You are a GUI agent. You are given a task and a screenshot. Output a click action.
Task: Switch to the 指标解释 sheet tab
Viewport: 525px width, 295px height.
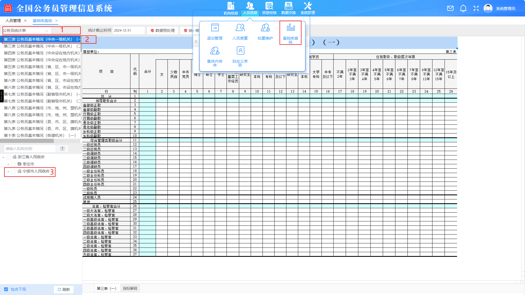[x=130, y=288]
